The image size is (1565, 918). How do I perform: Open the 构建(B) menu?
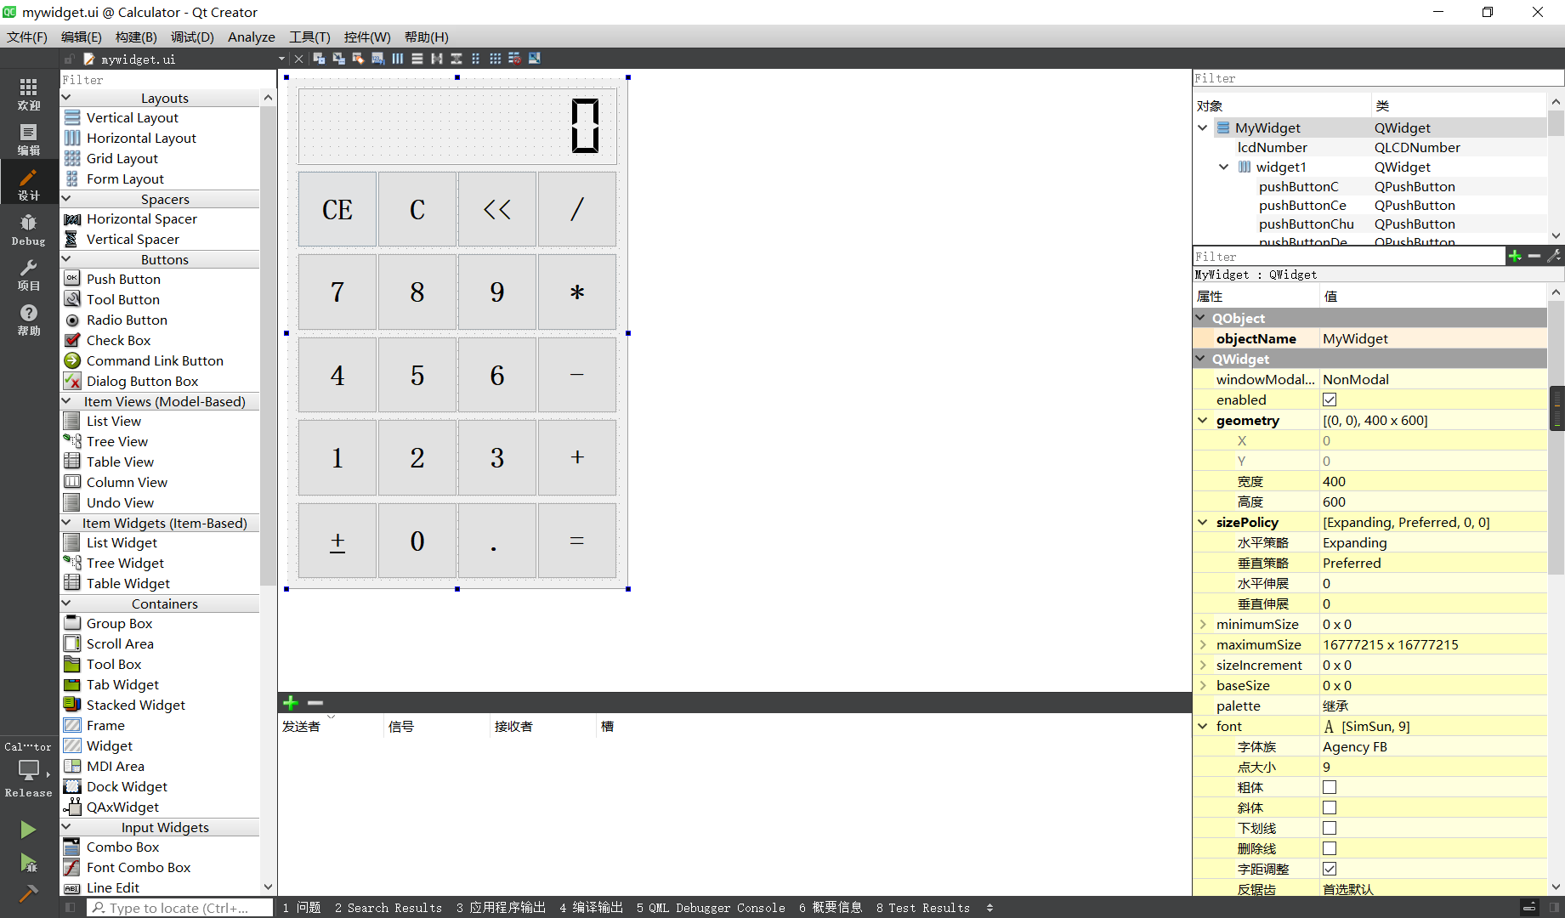[x=136, y=37]
